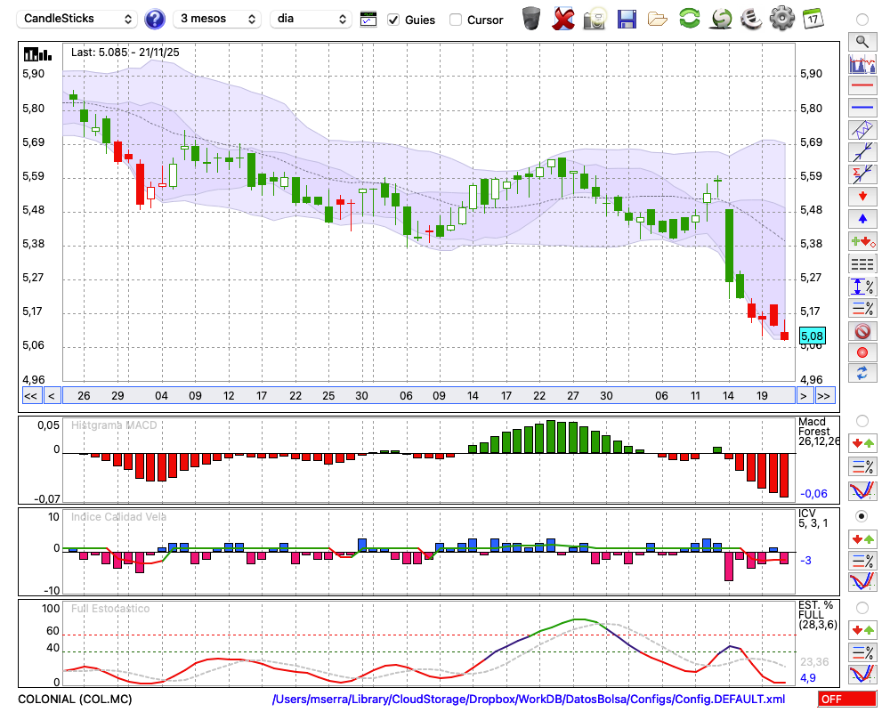This screenshot has height=712, width=890.
Task: Click the blue up arrow marker tool
Action: [x=862, y=219]
